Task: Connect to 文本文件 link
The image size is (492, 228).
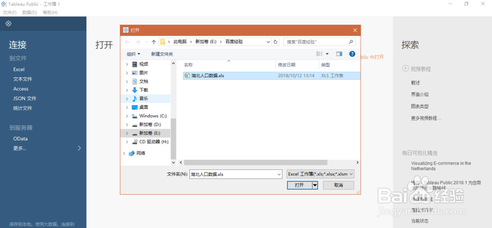Action: pyautogui.click(x=23, y=79)
